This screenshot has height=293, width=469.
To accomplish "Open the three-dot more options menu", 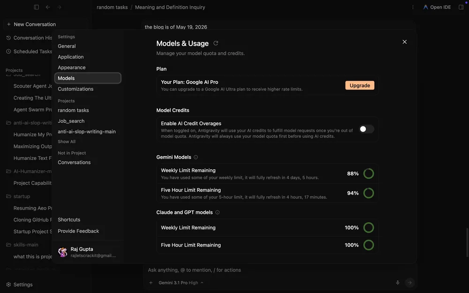I will click(x=413, y=7).
